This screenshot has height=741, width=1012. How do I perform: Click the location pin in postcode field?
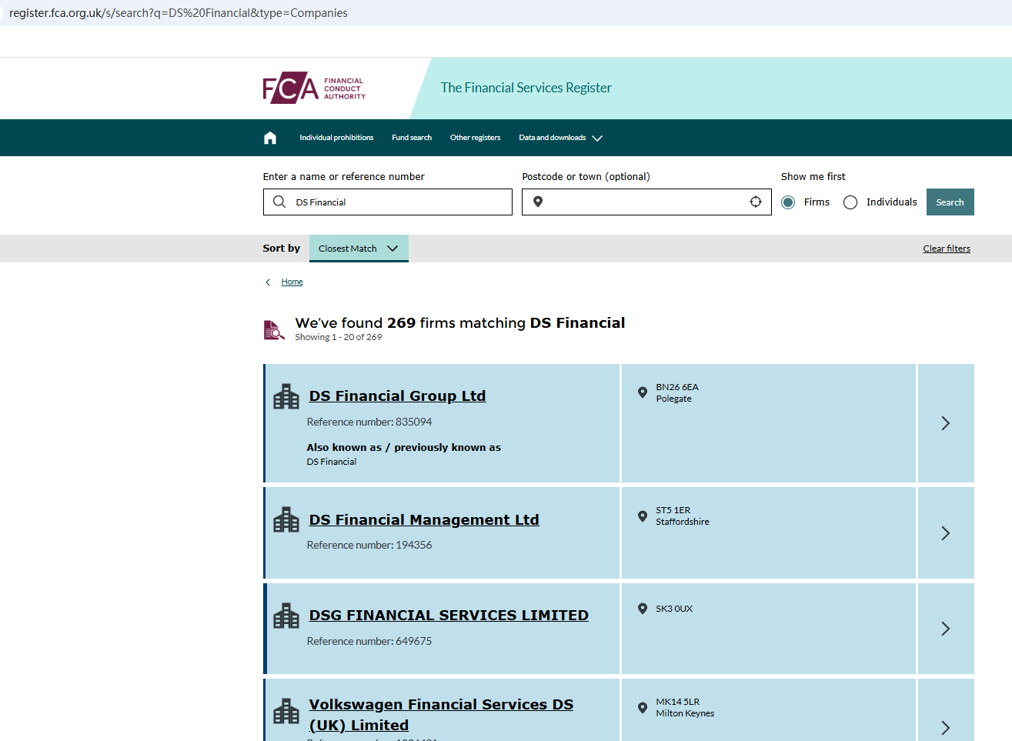(x=538, y=202)
